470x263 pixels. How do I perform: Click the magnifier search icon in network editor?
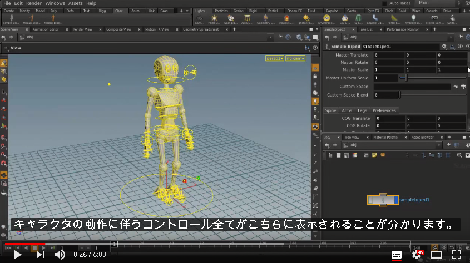tap(459, 155)
